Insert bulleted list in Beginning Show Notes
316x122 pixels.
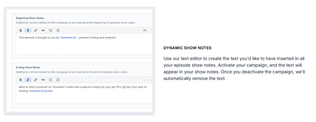coord(51,31)
